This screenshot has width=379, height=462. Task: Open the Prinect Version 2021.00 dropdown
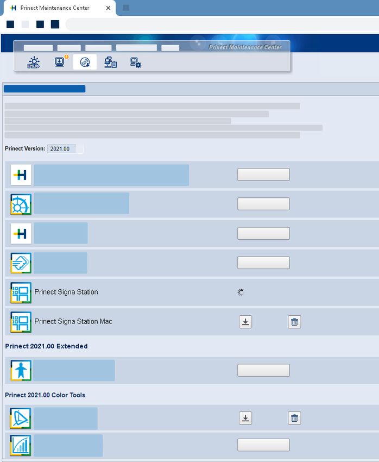pyautogui.click(x=65, y=149)
